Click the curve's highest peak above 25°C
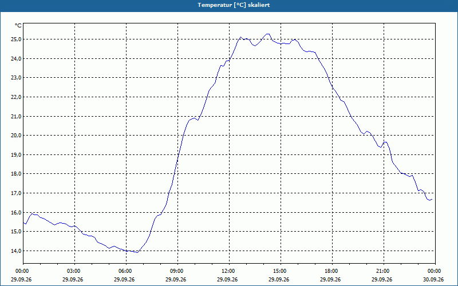The width and height of the screenshot is (458, 286). [267, 34]
